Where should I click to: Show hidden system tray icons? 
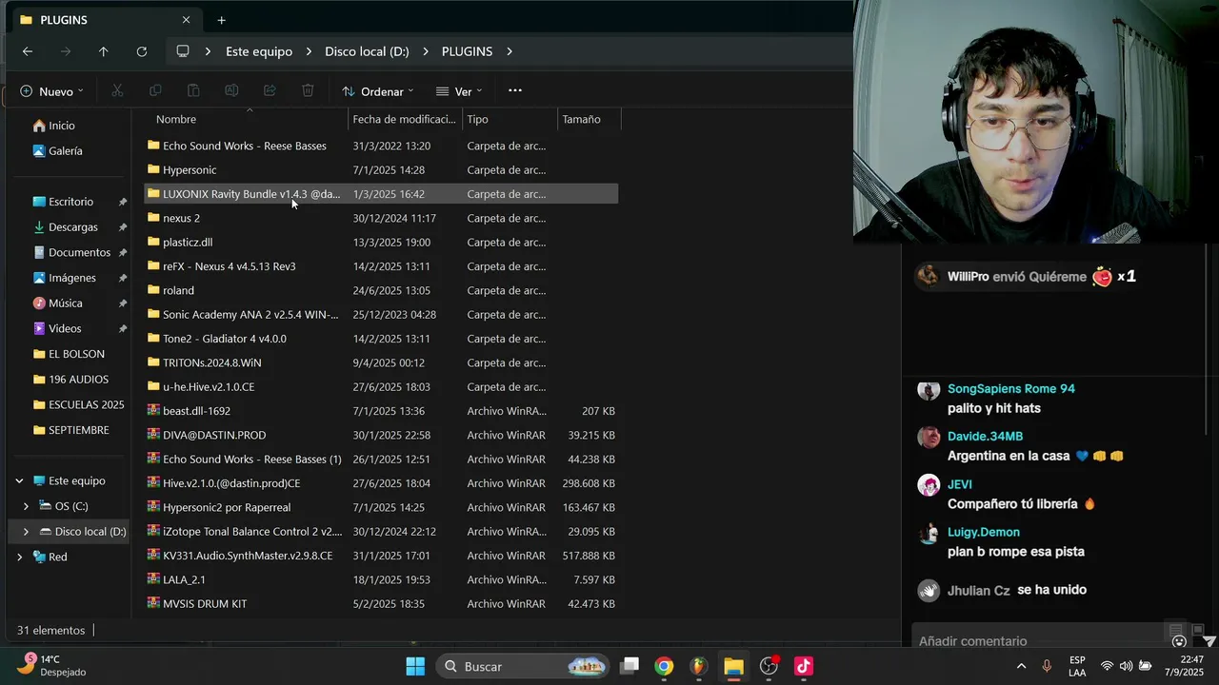click(1021, 666)
